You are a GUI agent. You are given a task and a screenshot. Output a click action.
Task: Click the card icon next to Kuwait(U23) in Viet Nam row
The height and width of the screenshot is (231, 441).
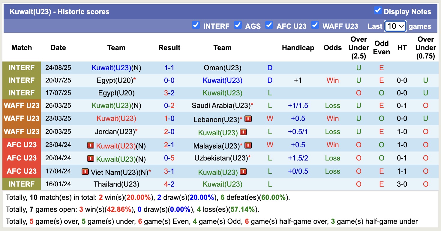243,171
